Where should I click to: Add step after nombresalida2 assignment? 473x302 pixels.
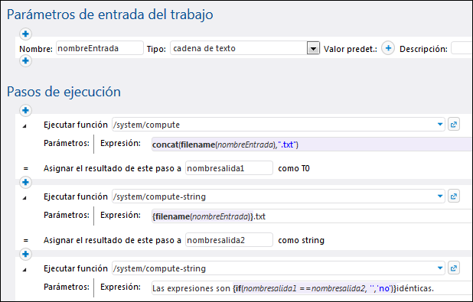(26, 254)
